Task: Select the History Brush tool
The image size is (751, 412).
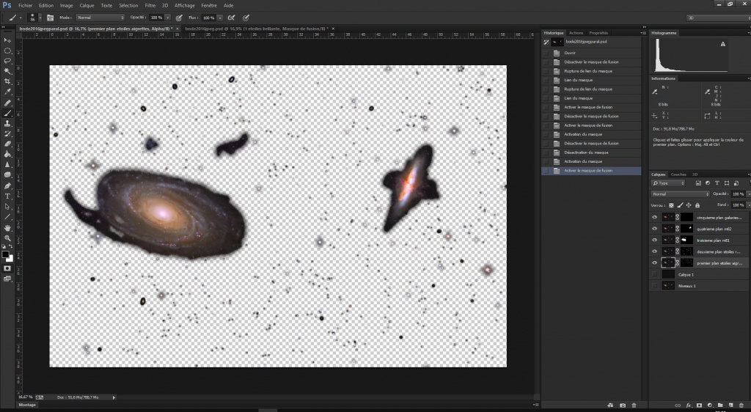Action: click(7, 134)
